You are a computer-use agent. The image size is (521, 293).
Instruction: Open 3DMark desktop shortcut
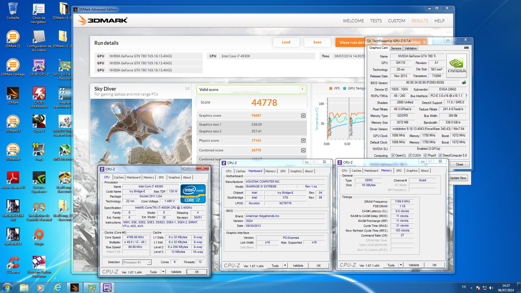point(13,95)
